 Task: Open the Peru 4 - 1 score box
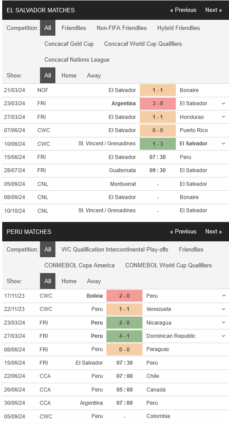coord(124,336)
